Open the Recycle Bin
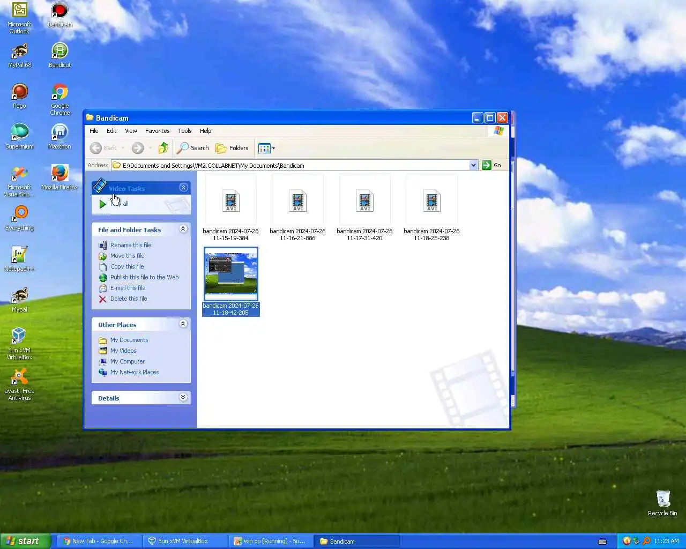 point(662,503)
